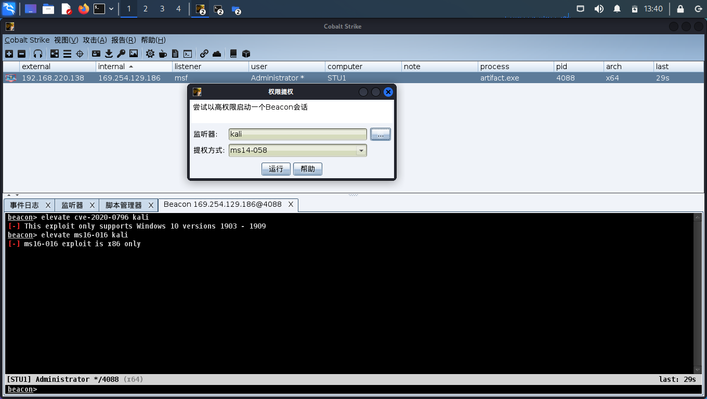Click the plus icon to add a connection
The width and height of the screenshot is (707, 399).
click(x=9, y=54)
